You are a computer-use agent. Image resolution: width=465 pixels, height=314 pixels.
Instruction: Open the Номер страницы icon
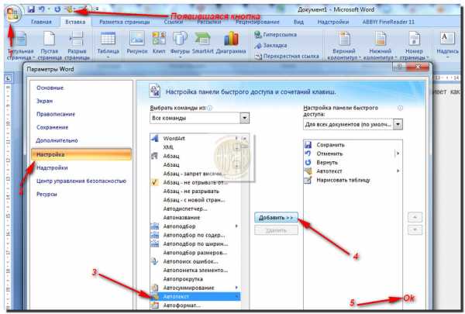click(x=414, y=45)
